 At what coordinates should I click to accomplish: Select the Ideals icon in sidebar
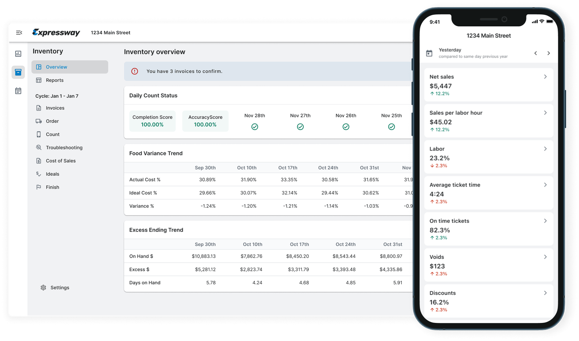click(39, 174)
